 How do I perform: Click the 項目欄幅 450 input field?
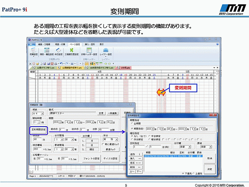(x=38, y=149)
